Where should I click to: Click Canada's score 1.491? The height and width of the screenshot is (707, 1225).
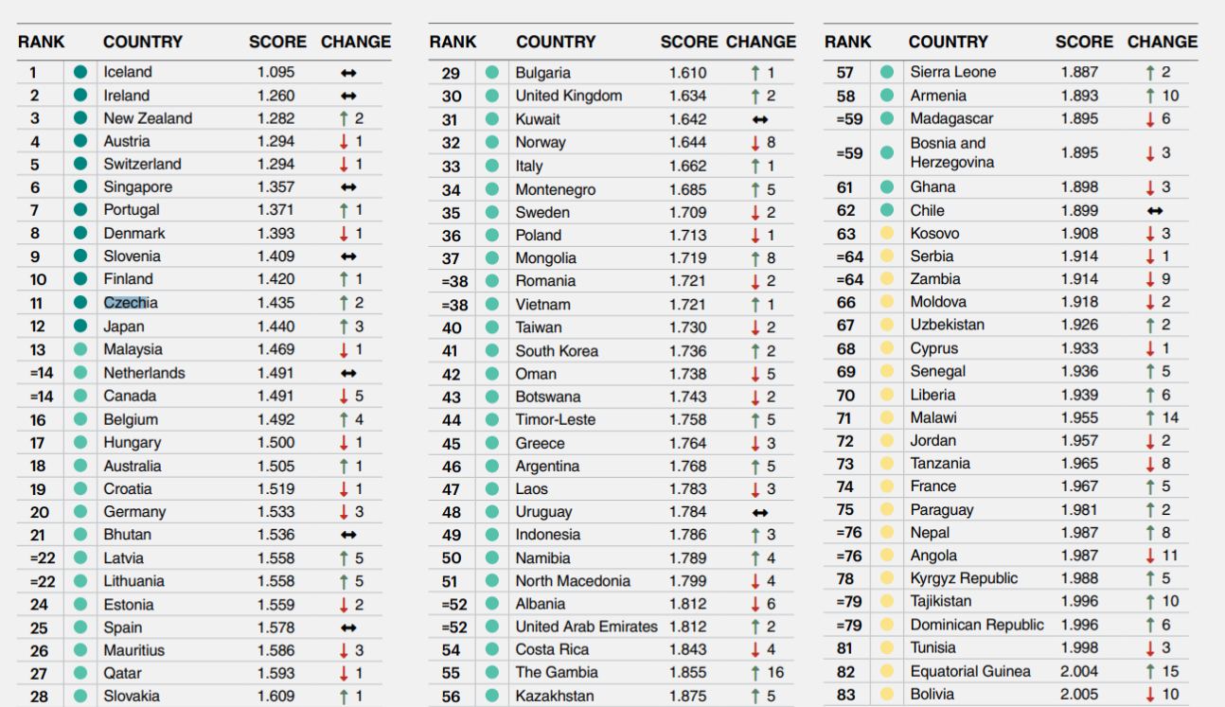(275, 396)
